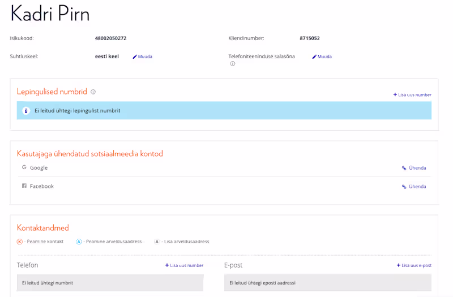This screenshot has height=297, width=453.
Task: Click the Kontaktandmed section heading
Action: click(43, 228)
